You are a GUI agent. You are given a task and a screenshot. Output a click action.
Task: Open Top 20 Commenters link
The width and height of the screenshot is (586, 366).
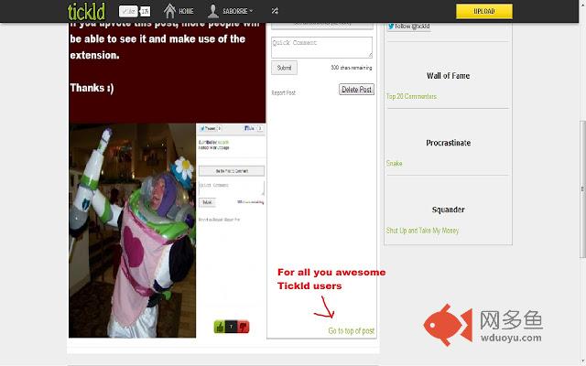point(411,96)
